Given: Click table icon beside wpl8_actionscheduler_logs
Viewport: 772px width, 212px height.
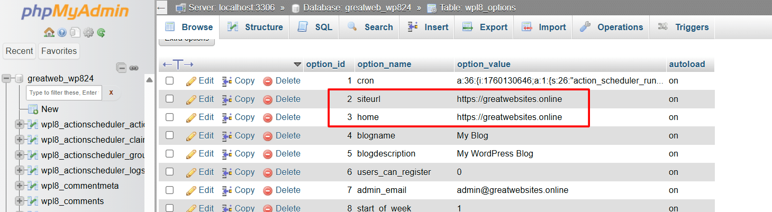Looking at the screenshot, I should point(33,170).
